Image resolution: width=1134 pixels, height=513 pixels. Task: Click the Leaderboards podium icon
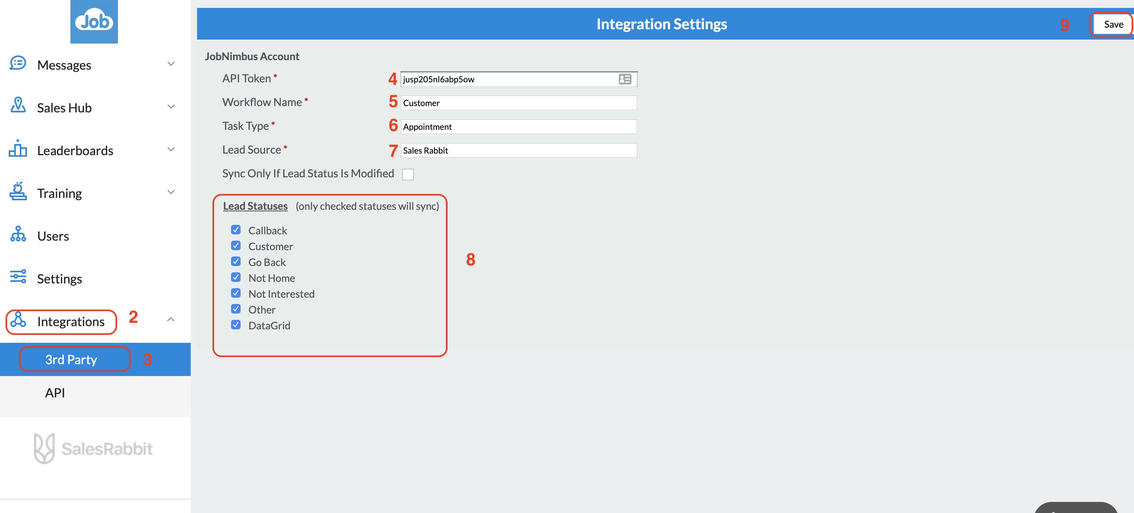click(18, 148)
